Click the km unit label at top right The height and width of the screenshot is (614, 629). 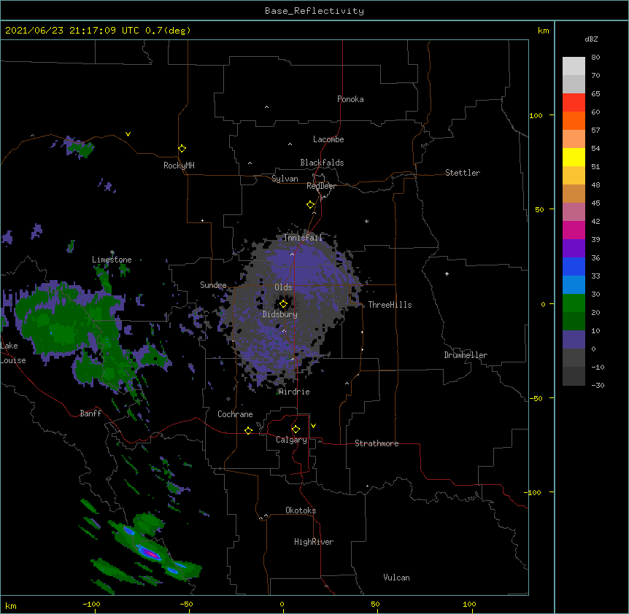point(543,31)
